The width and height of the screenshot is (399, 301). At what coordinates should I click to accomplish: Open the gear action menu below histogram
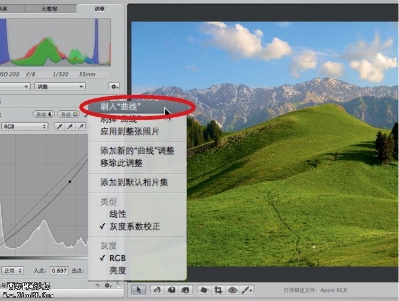pos(114,87)
